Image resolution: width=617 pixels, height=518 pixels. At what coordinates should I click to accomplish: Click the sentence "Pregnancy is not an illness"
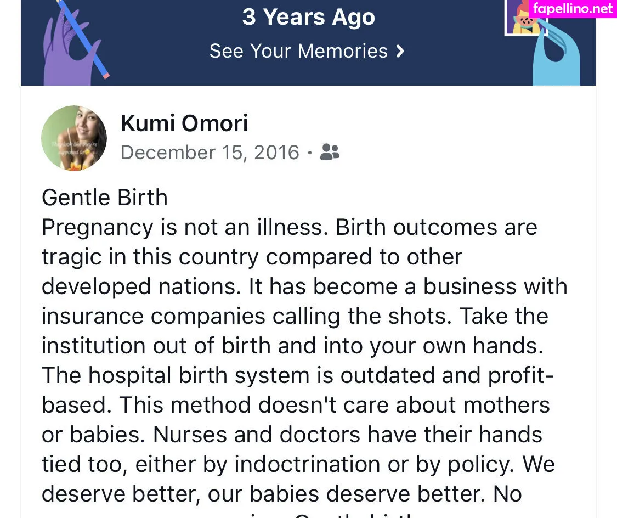point(185,227)
